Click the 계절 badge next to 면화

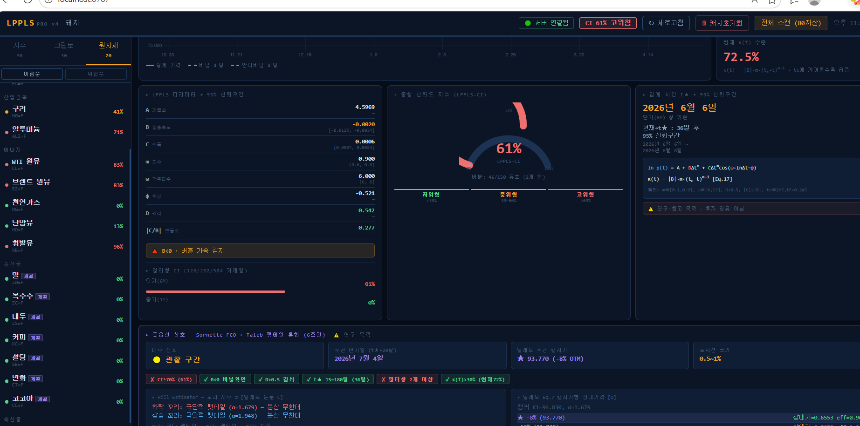(x=35, y=379)
